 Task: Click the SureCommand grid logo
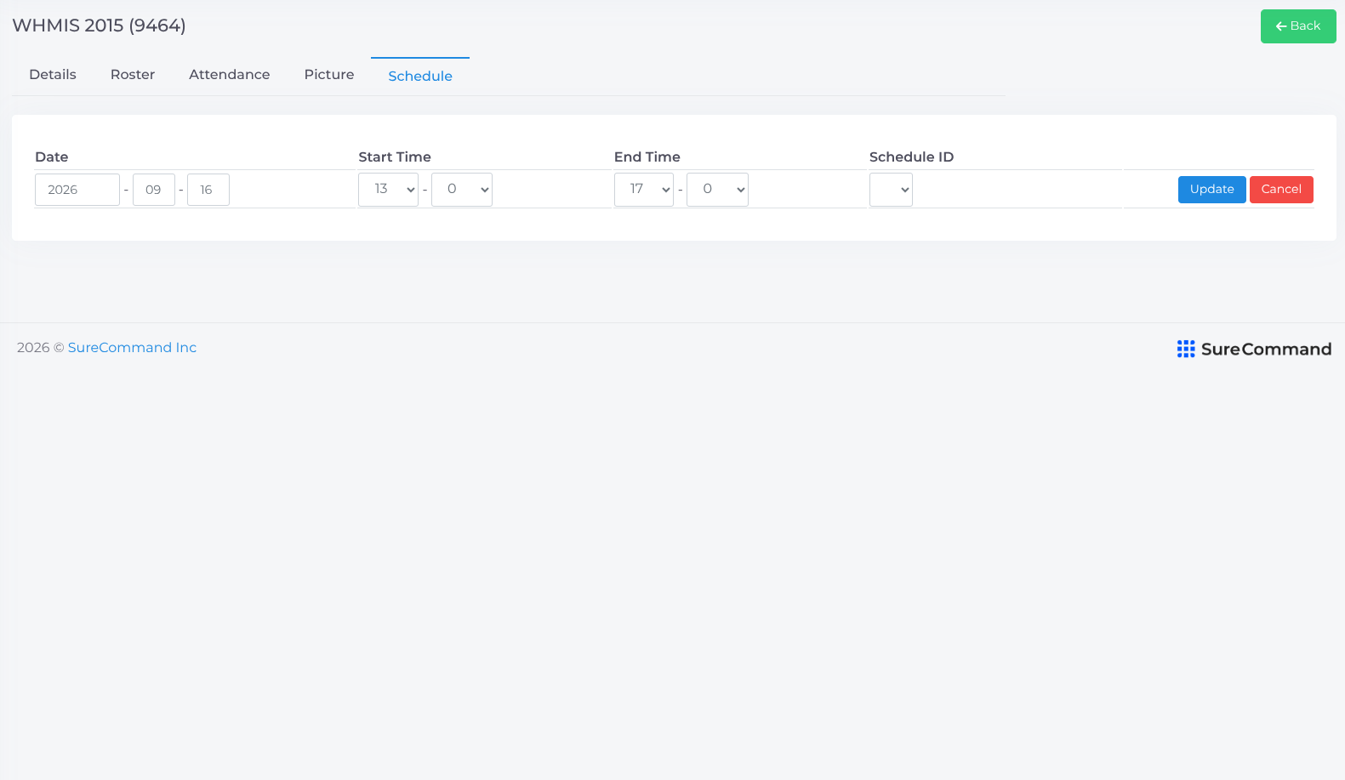click(x=1186, y=349)
